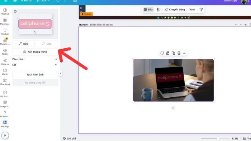This screenshot has height=141, width=251.
Task: Click the Áp dụng thay đổi button
Action: (x=35, y=83)
